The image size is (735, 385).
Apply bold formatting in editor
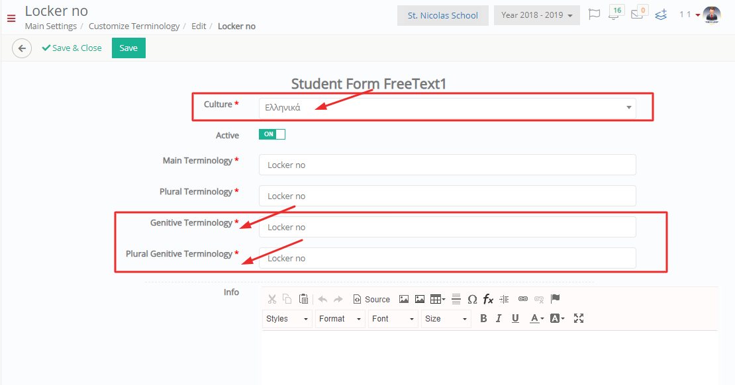(483, 318)
